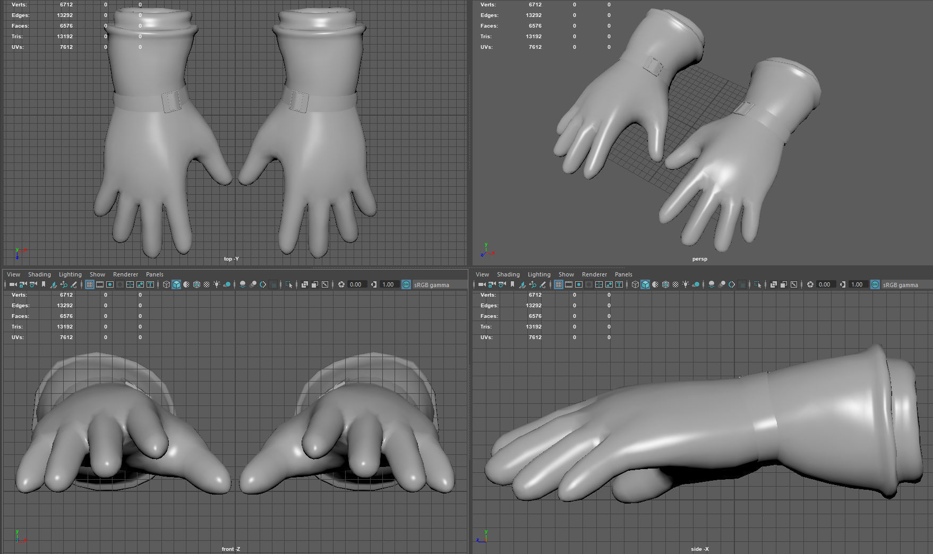Switch side -X panel to Wireframe shading icon
This screenshot has width=933, height=554.
click(635, 284)
